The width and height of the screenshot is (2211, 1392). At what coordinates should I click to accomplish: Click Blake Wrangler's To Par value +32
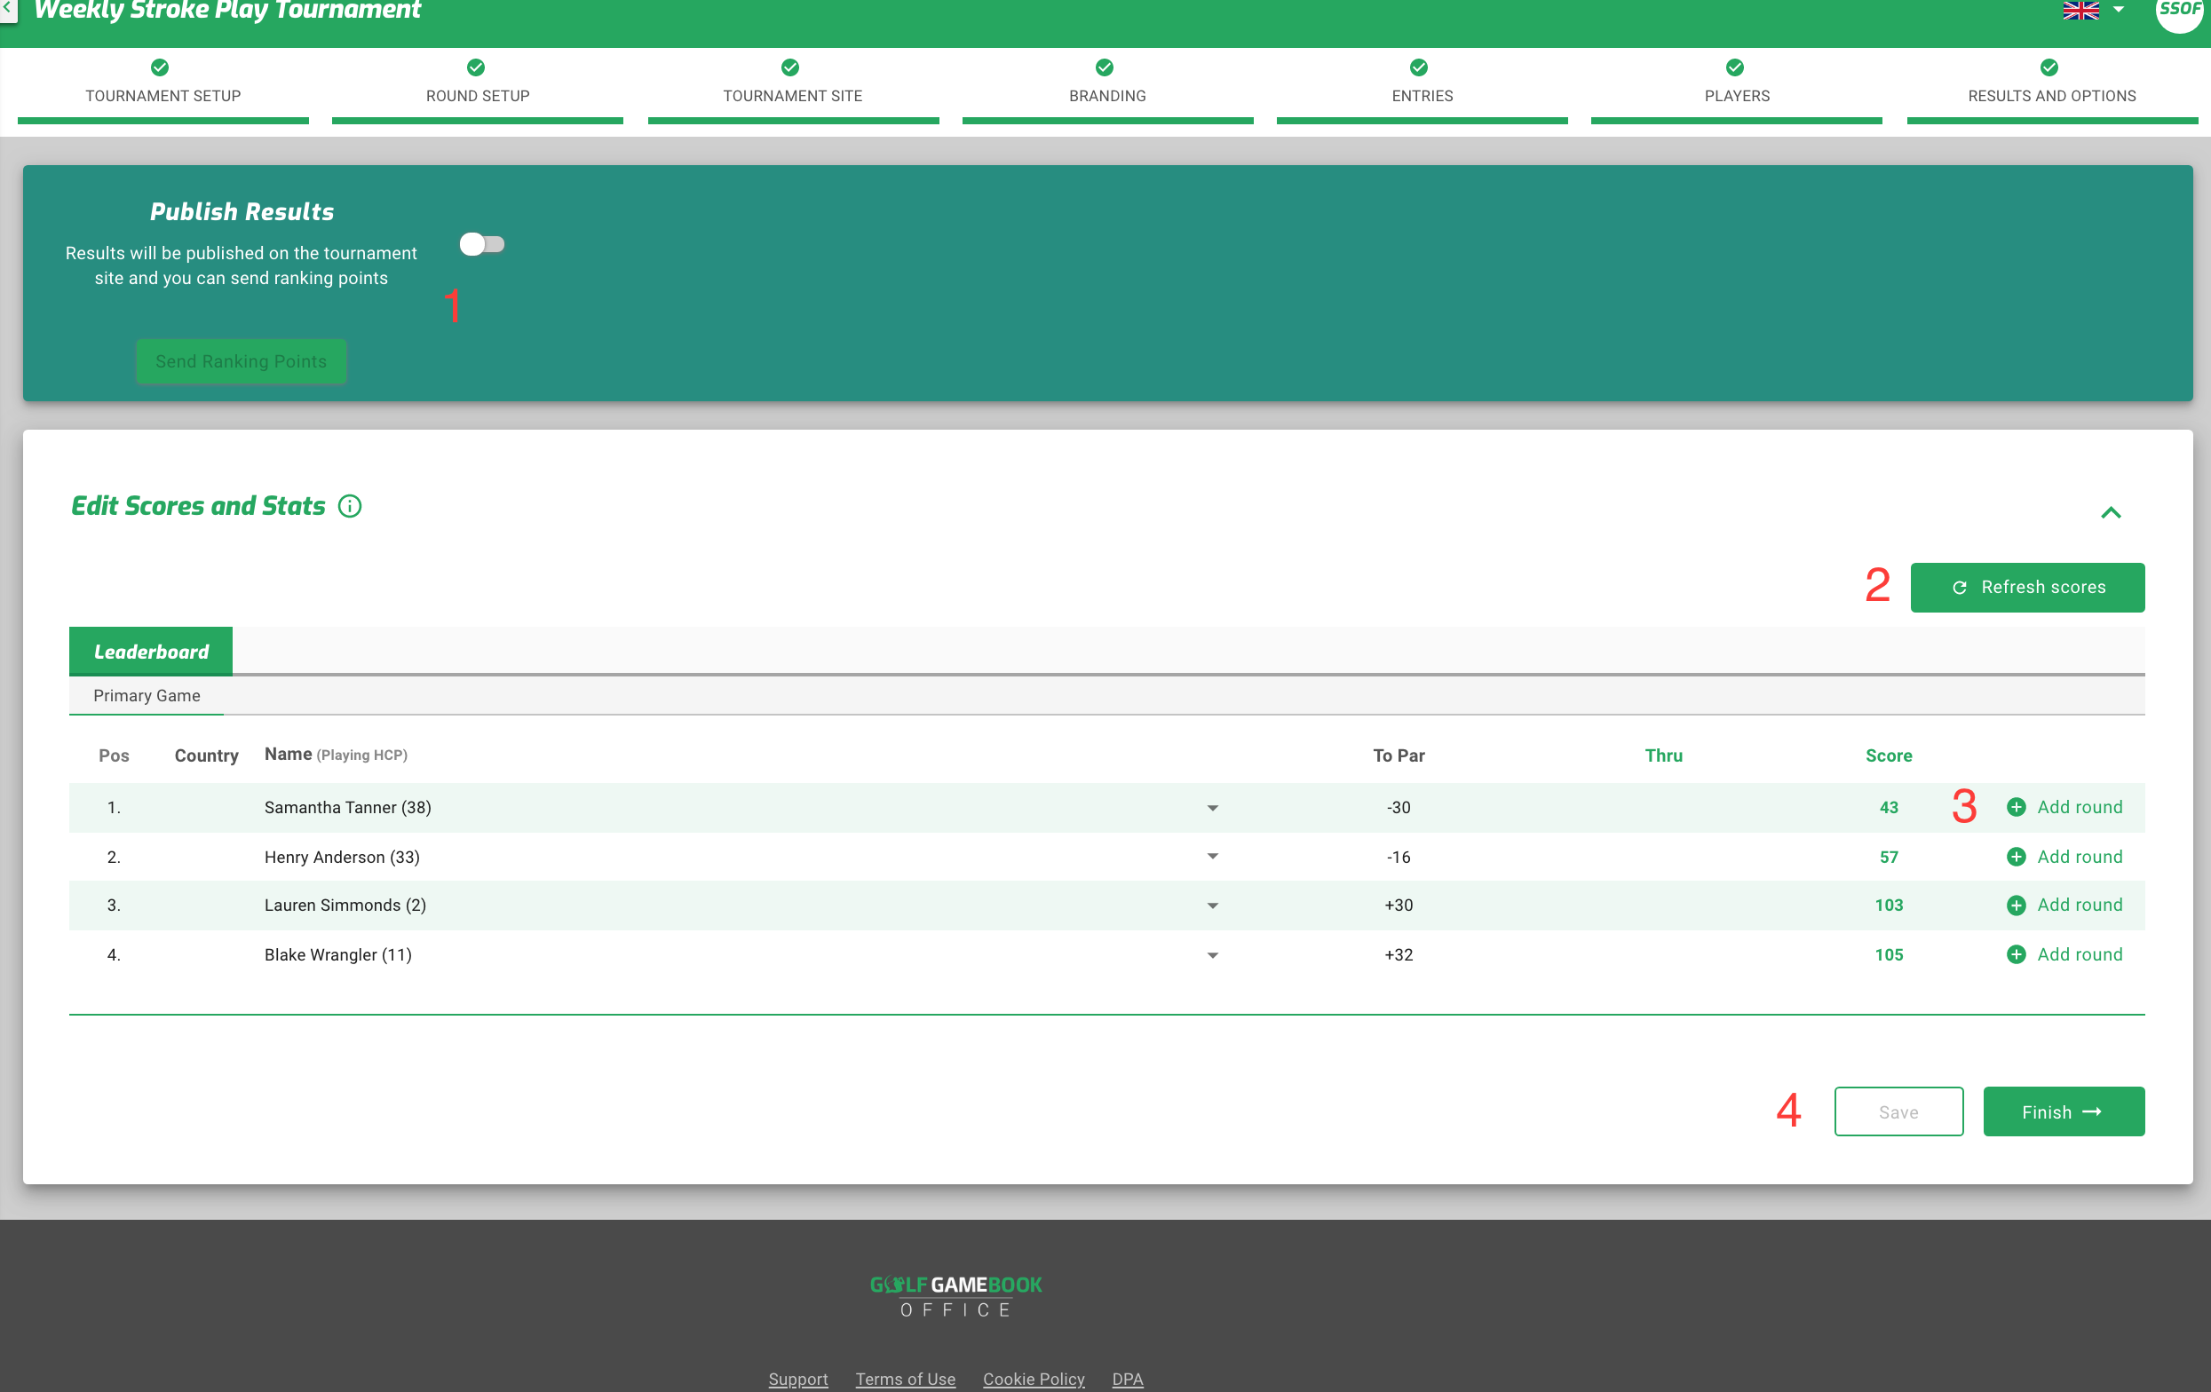(x=1399, y=955)
